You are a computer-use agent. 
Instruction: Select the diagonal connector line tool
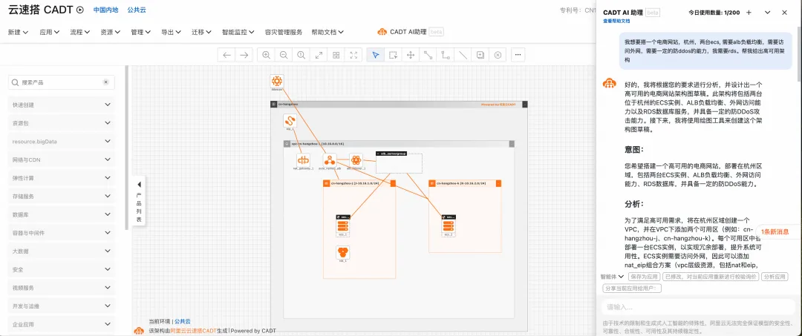428,55
